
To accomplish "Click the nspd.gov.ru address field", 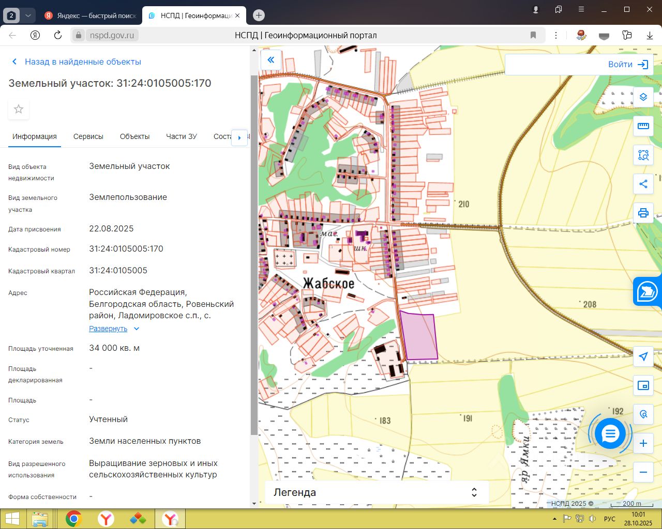I will tap(112, 35).
